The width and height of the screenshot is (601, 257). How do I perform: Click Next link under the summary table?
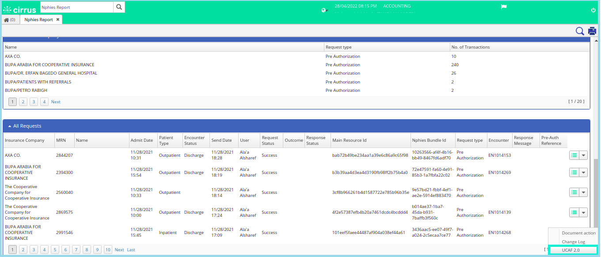(56, 102)
